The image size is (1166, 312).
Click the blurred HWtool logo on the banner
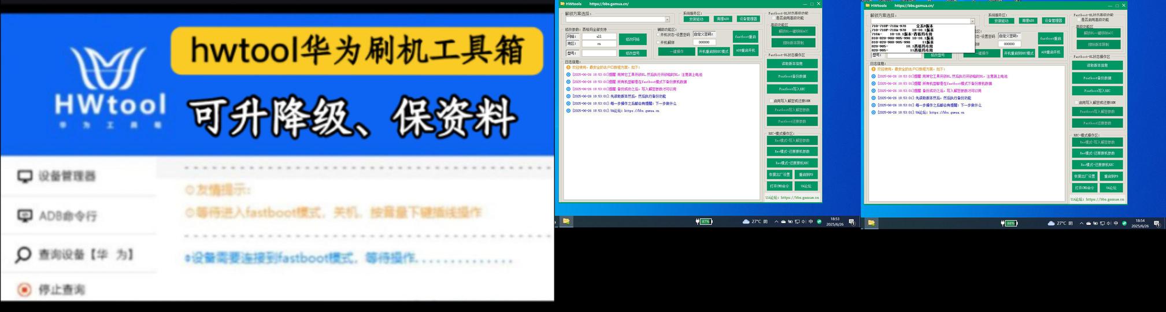(x=110, y=87)
